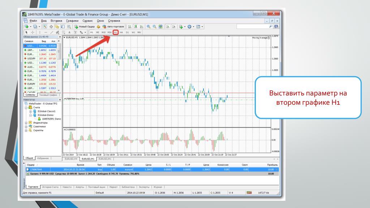Viewport: 370px width, 208px height.
Task: Toggle the Data Window icon
Action: 51,27
